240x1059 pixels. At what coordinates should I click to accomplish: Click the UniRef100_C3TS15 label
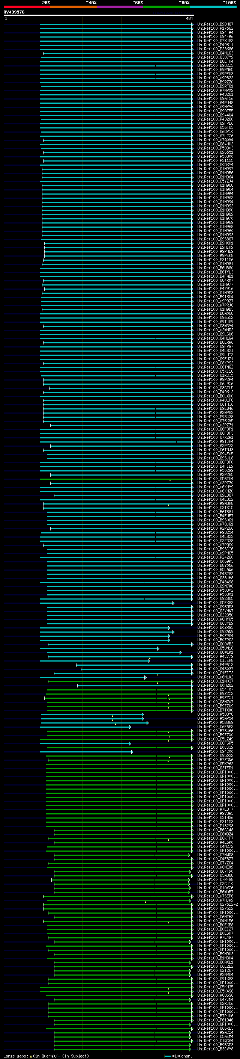(215, 507)
